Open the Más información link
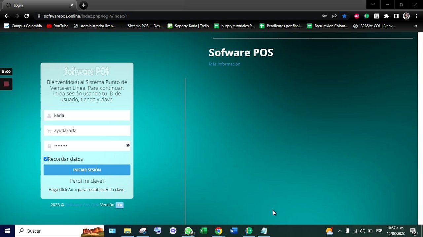Image resolution: width=423 pixels, height=237 pixels. 225,64
